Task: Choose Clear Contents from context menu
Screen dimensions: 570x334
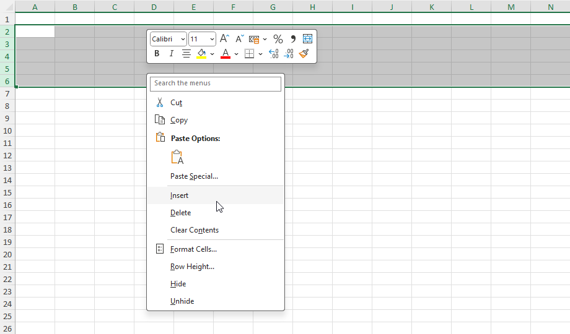Action: [216, 230]
